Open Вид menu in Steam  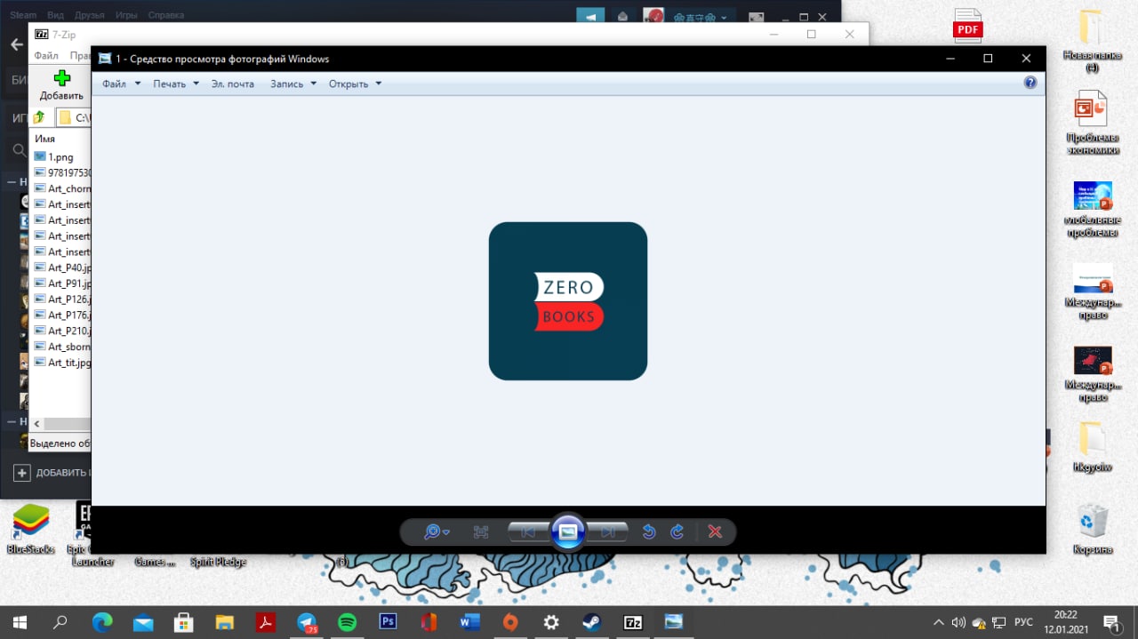tap(55, 15)
